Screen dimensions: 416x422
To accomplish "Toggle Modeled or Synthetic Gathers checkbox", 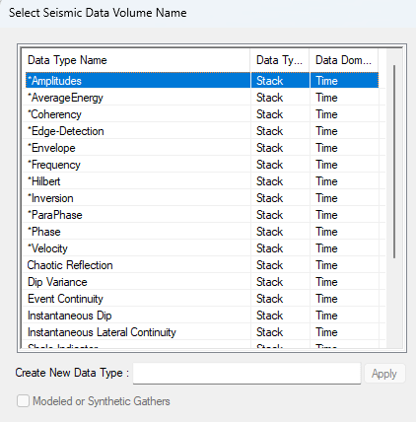I will [23, 401].
